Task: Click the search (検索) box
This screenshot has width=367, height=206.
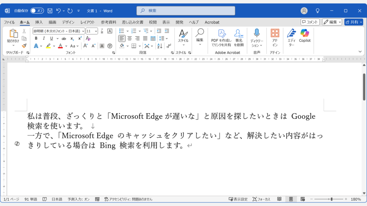Action: coord(186,11)
